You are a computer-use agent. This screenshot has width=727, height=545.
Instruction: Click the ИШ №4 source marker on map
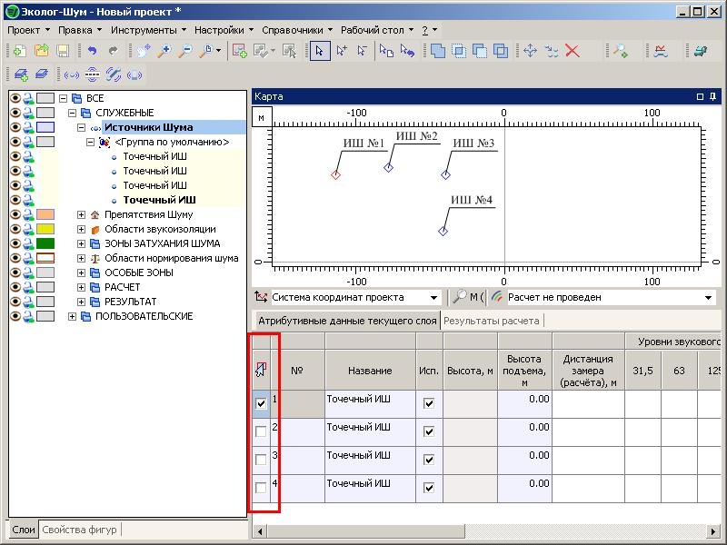click(443, 232)
